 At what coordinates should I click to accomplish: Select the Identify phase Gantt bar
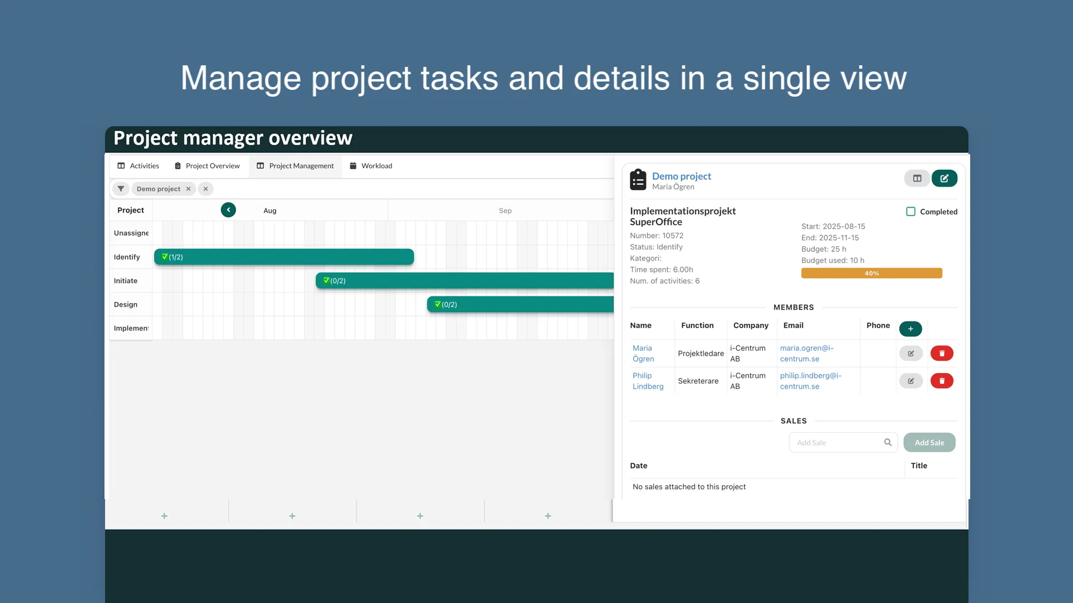284,257
